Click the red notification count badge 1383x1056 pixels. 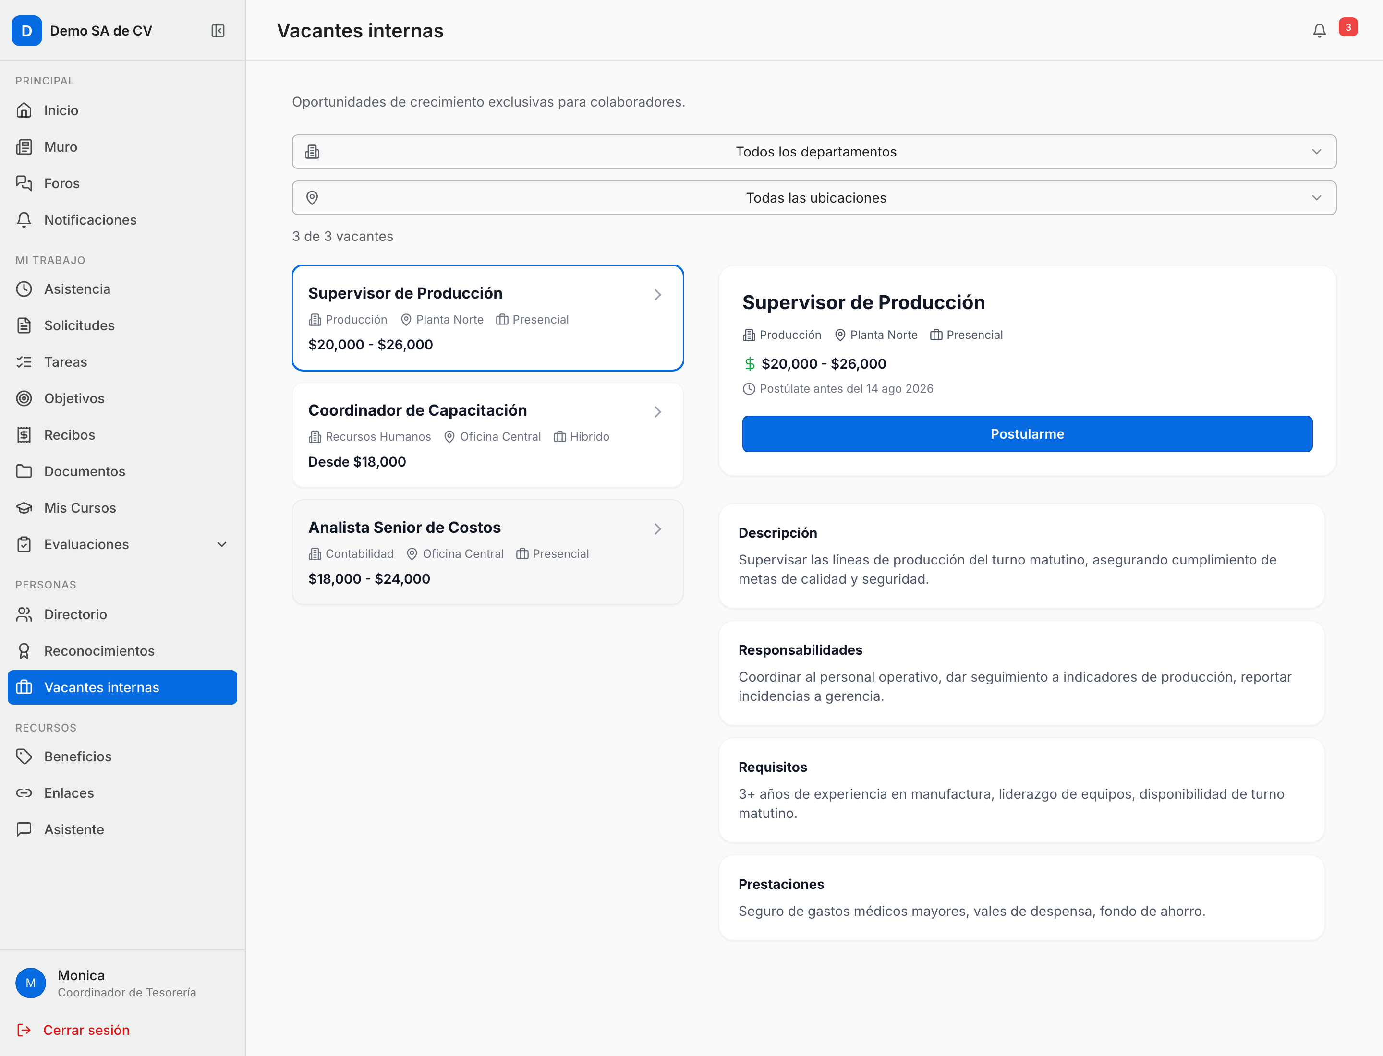tap(1348, 27)
